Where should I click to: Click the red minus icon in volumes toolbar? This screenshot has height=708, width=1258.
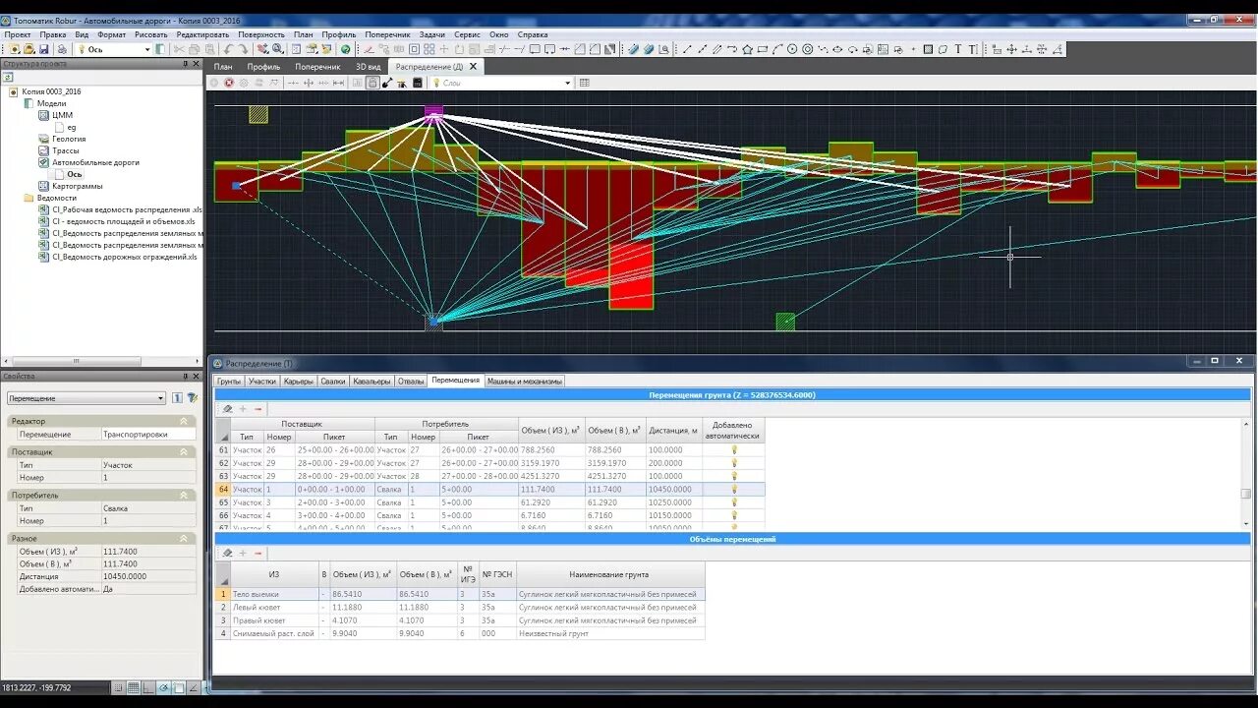pos(258,553)
